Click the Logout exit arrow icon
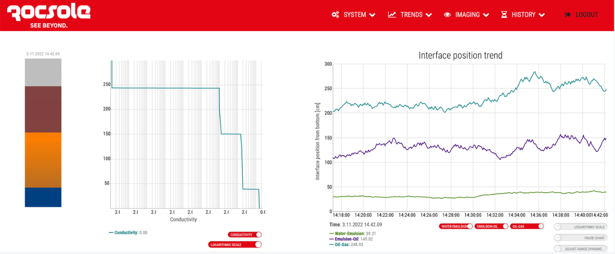 (568, 15)
